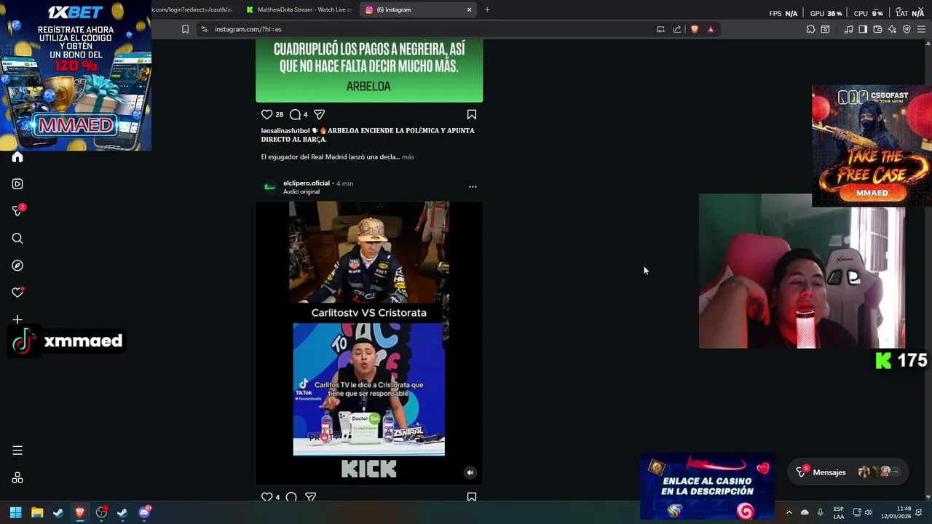This screenshot has height=524, width=932.
Task: Open Discord from the taskbar
Action: [x=144, y=512]
